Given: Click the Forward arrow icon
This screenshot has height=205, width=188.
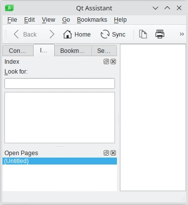Looking at the screenshot, I should click(52, 35).
